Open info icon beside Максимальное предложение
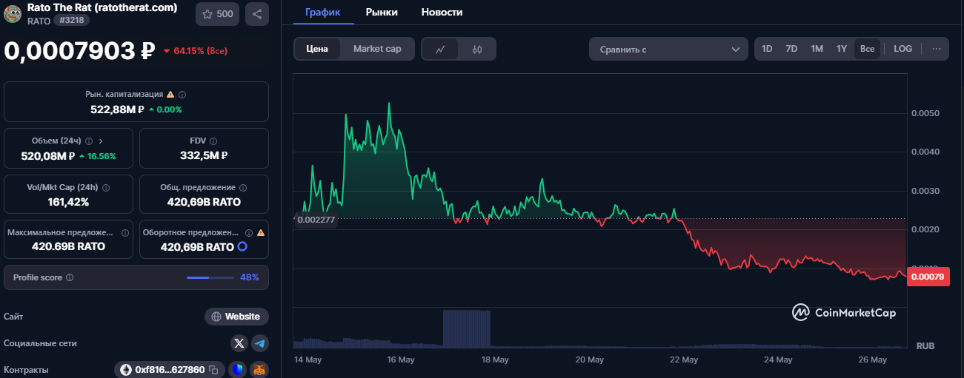Screen dimensions: 964x378 pyautogui.click(x=124, y=232)
